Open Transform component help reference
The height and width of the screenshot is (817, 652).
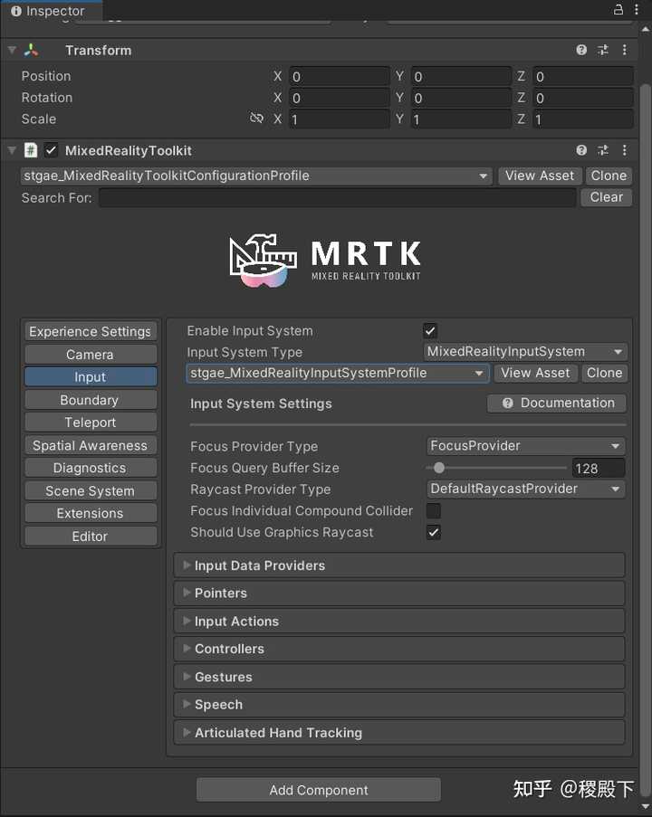(581, 50)
